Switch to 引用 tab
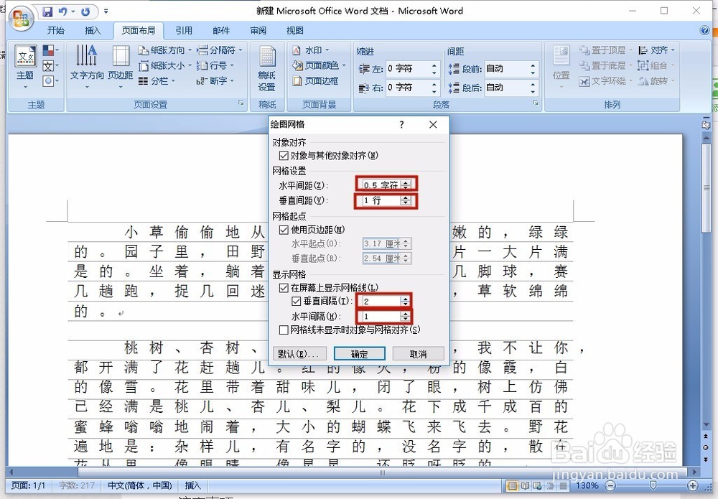 [184, 31]
